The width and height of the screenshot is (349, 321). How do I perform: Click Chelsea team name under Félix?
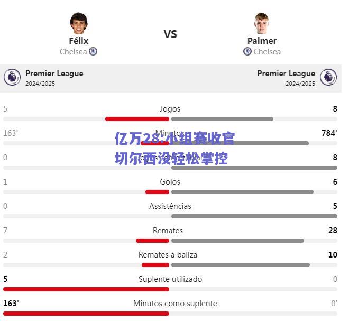coord(73,52)
